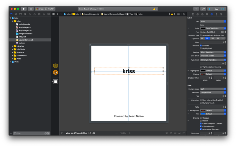The image size is (236, 147).
Task: Open the Library with the plus button
Action: tap(196, 9)
